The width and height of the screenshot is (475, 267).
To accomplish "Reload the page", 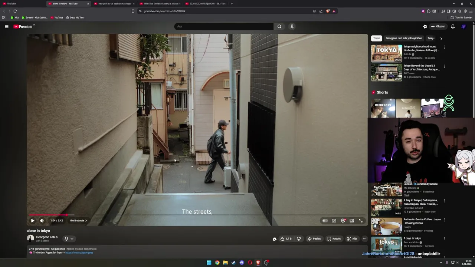I will coord(15,11).
